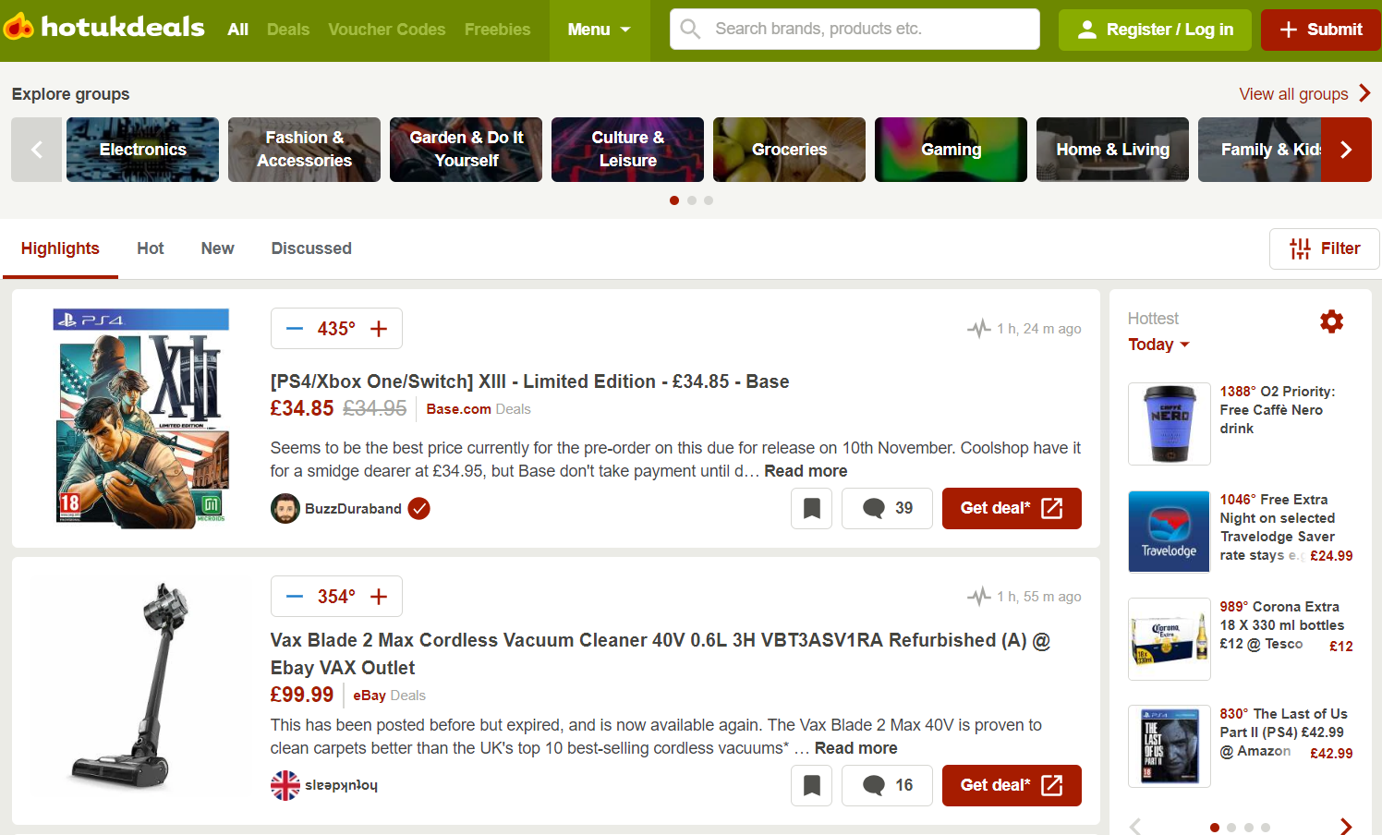
Task: Open the 16 comments on Vax deal
Action: click(887, 785)
